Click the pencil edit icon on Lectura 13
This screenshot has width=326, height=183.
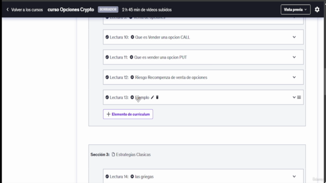(x=152, y=97)
